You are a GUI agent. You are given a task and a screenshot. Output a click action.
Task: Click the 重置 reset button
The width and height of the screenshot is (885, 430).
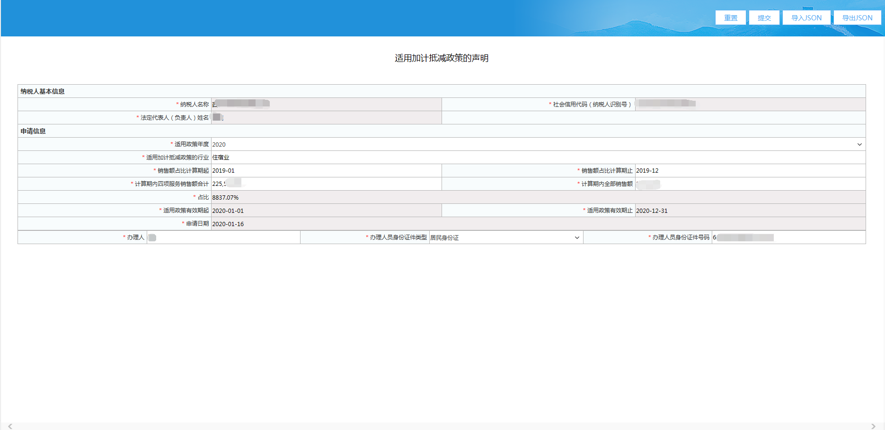pos(730,18)
